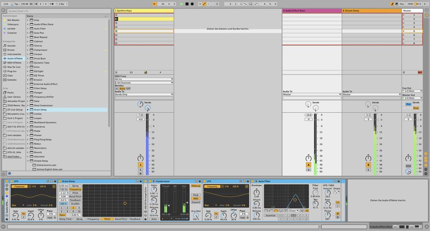Open the MIDI From 'All Ins' dropdown

144,79
